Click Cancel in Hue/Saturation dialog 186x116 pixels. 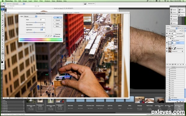[x=58, y=20]
